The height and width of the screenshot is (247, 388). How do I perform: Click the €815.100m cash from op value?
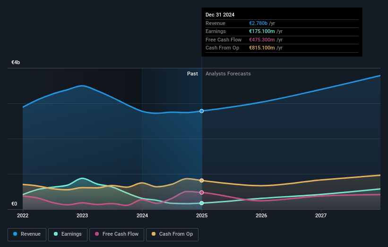pyautogui.click(x=262, y=48)
